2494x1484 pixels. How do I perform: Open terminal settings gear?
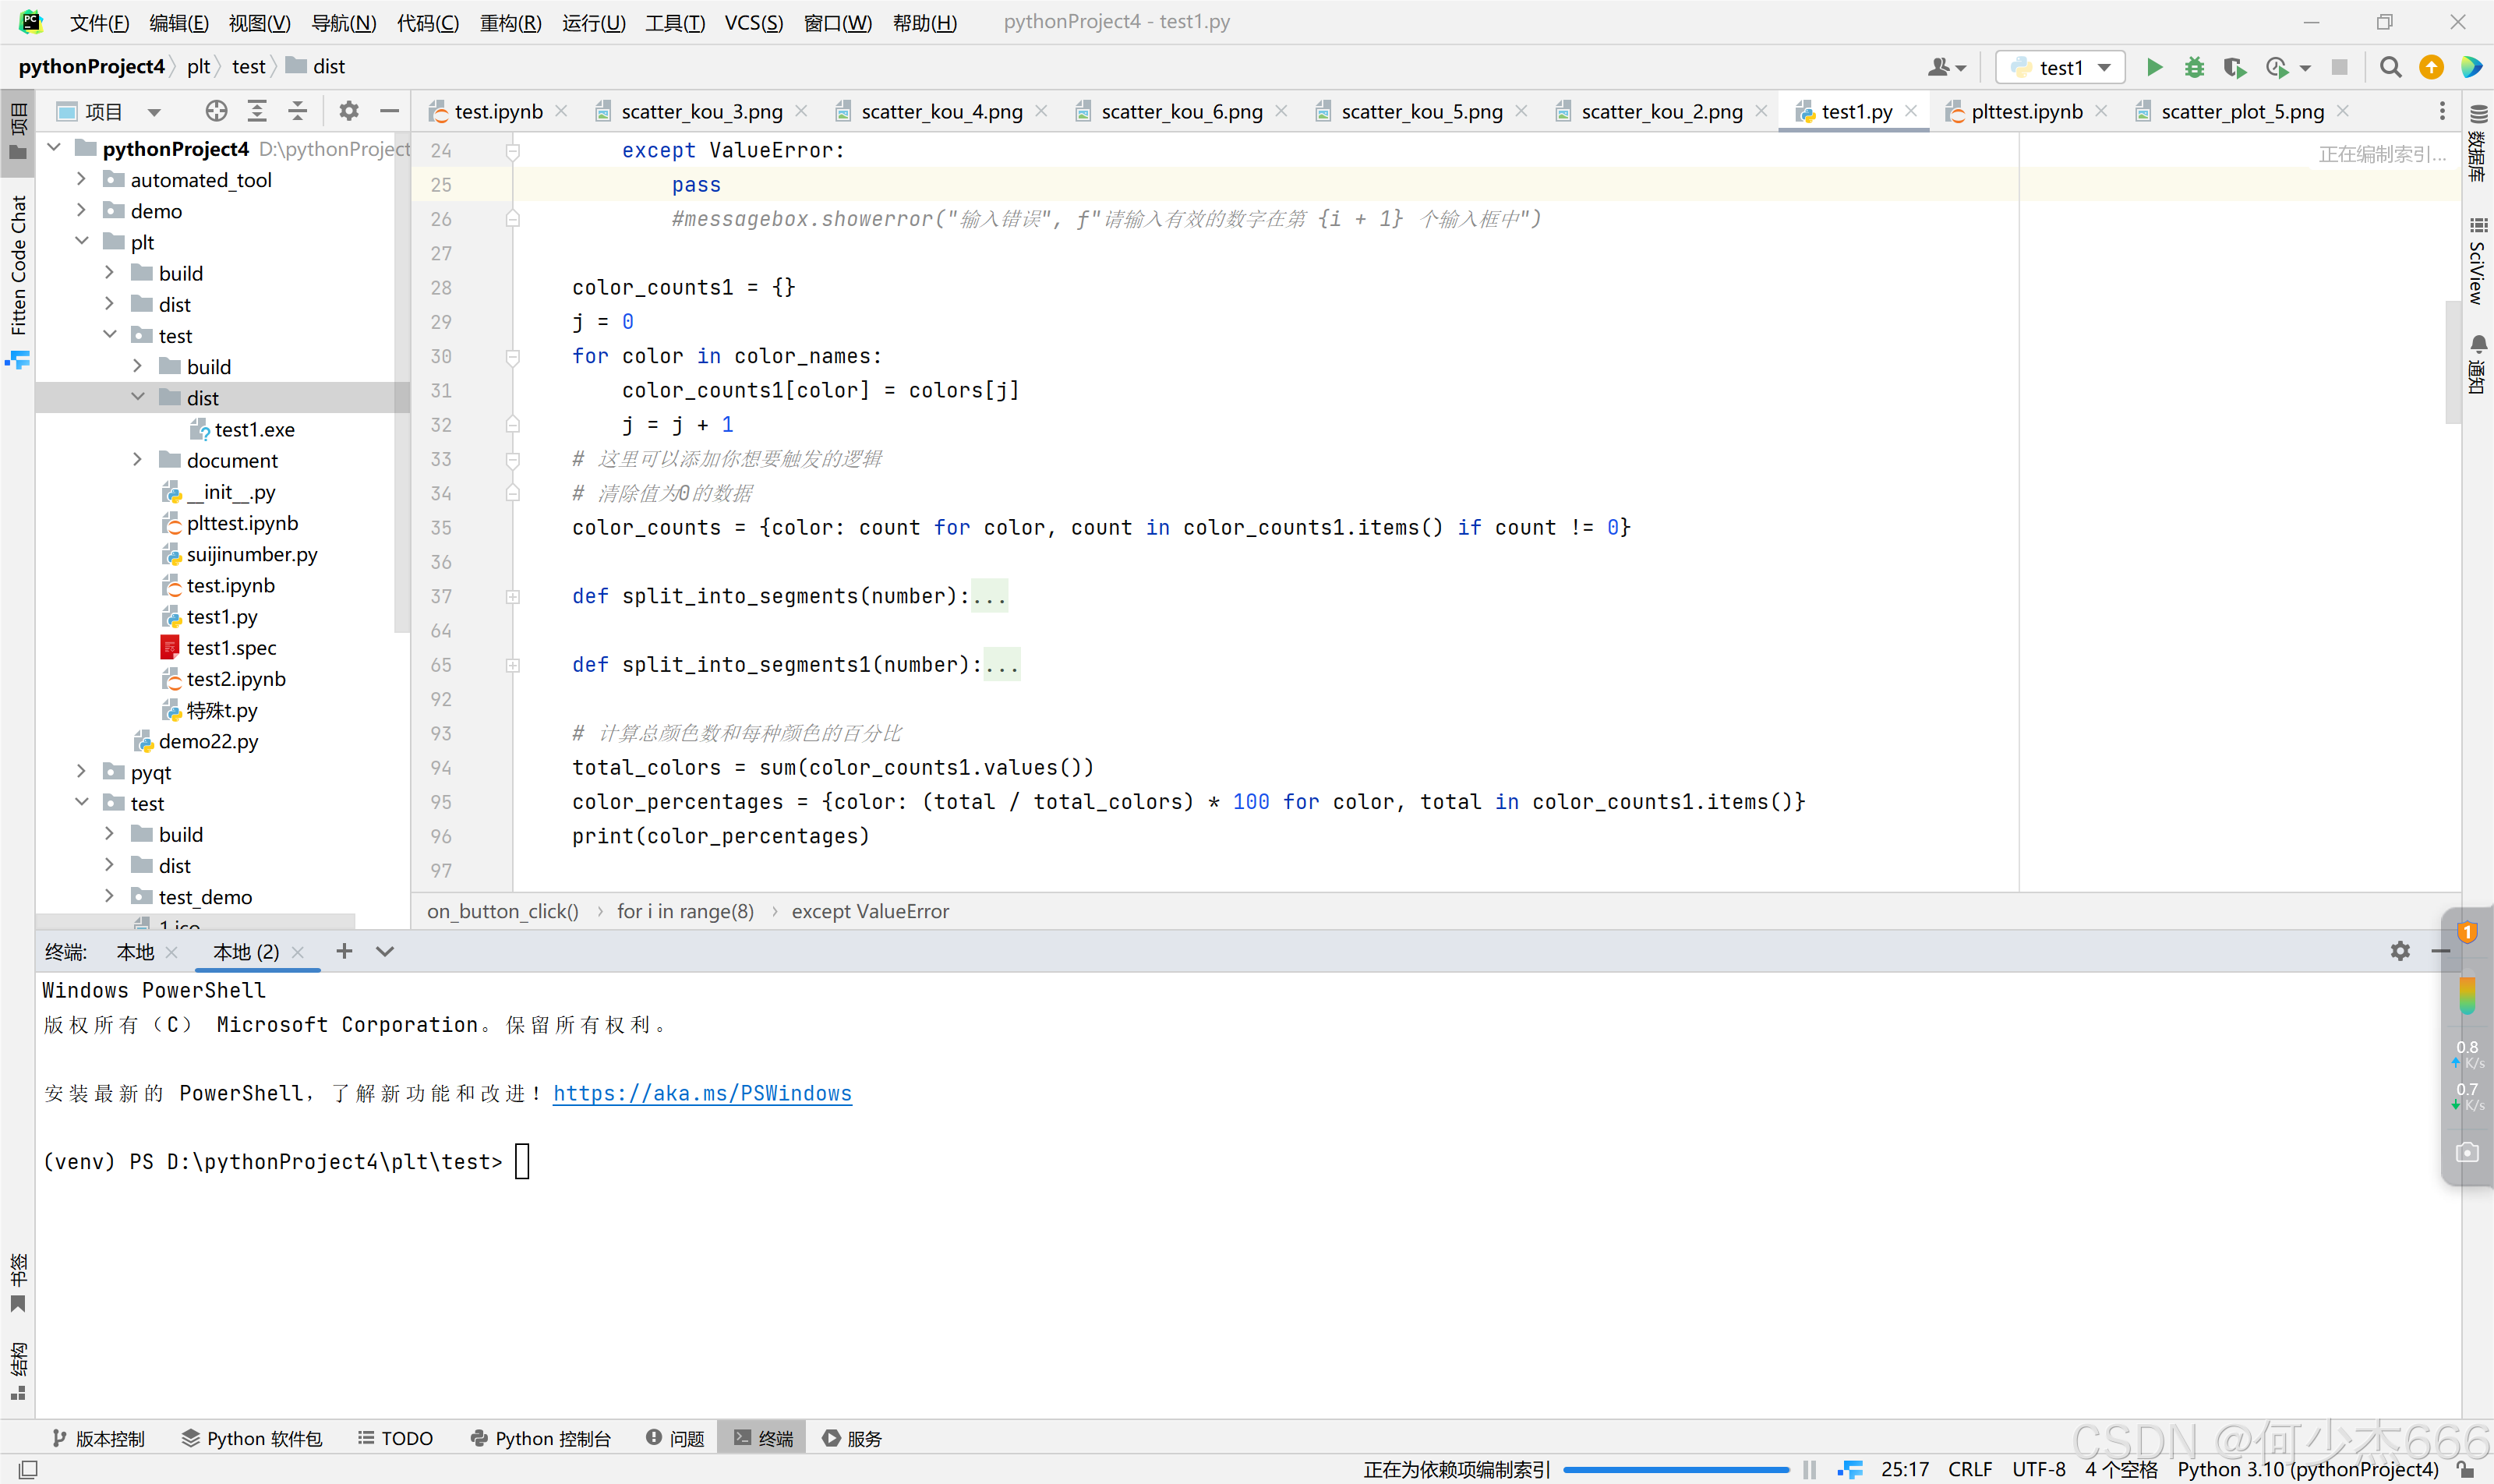pyautogui.click(x=2400, y=951)
